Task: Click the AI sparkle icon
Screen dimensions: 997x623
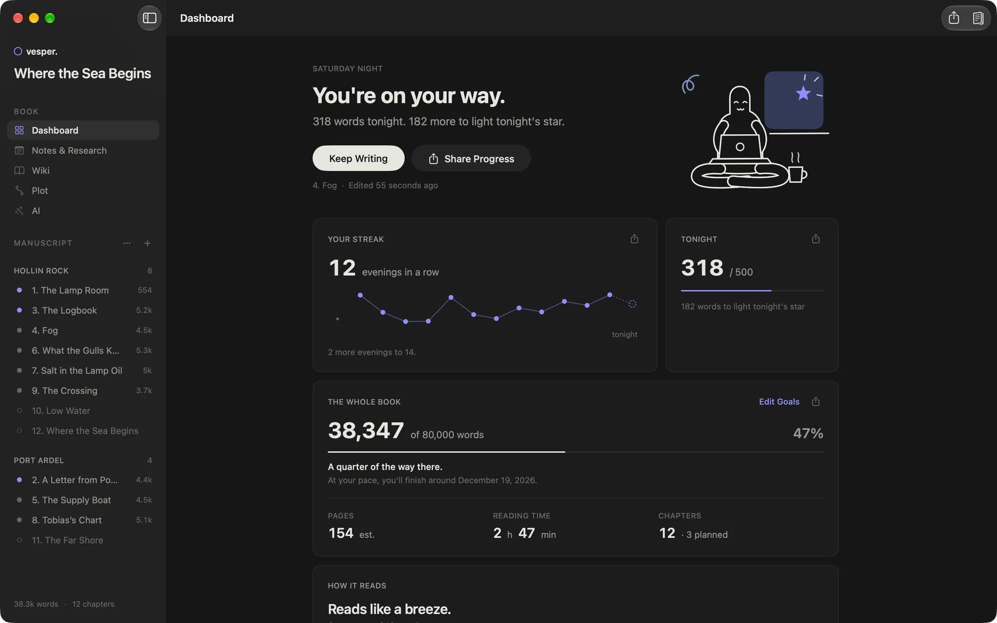Action: pos(19,211)
